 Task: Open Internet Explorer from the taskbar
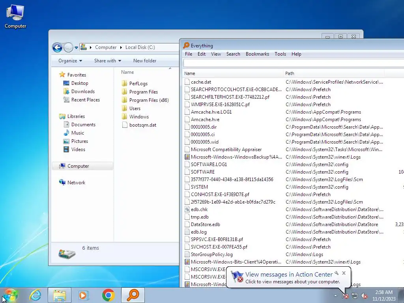point(35,295)
